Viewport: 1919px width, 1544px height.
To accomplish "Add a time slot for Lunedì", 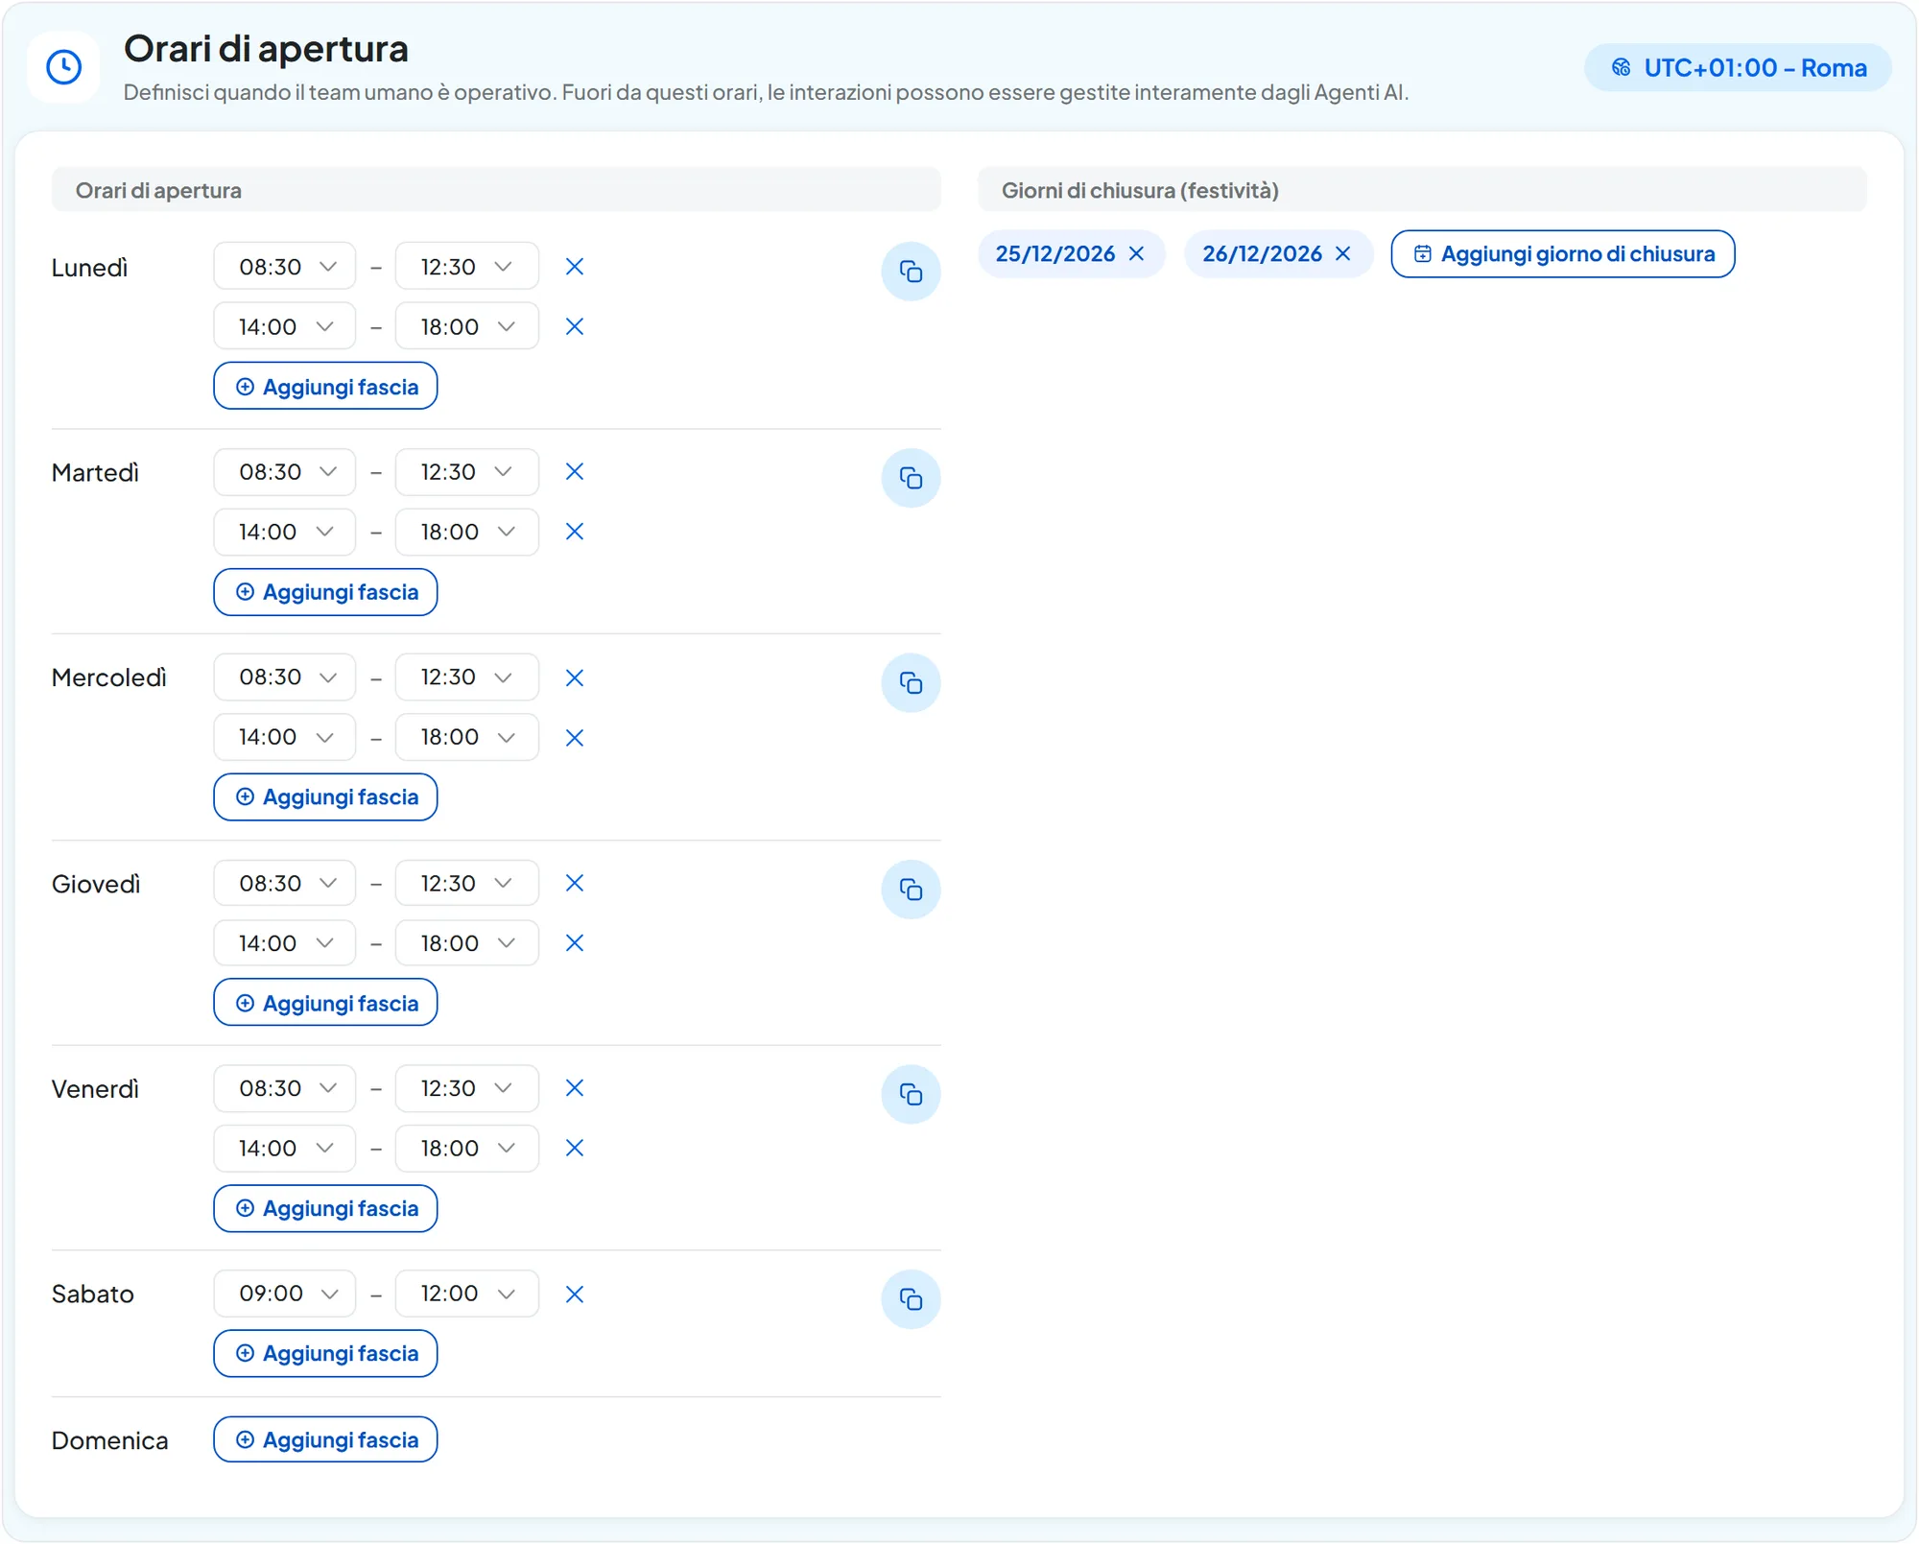I will [x=325, y=387].
